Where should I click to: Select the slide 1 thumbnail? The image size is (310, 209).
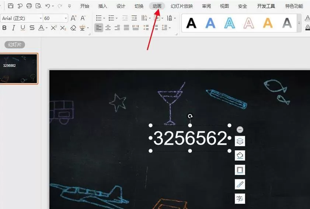18,69
